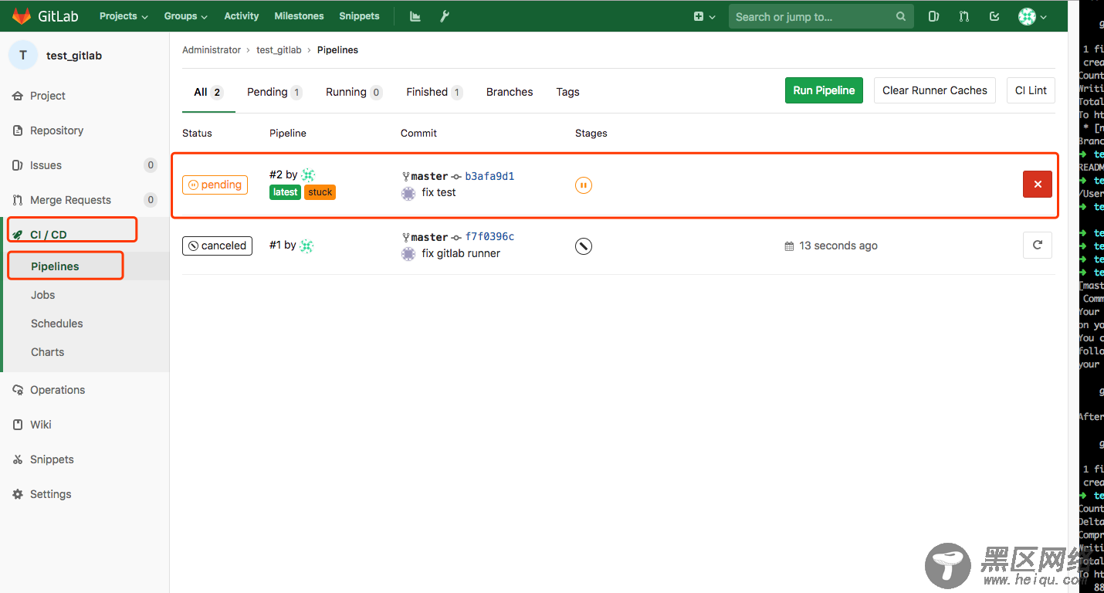This screenshot has height=593, width=1104.
Task: Expand the Groups dropdown
Action: [x=185, y=16]
